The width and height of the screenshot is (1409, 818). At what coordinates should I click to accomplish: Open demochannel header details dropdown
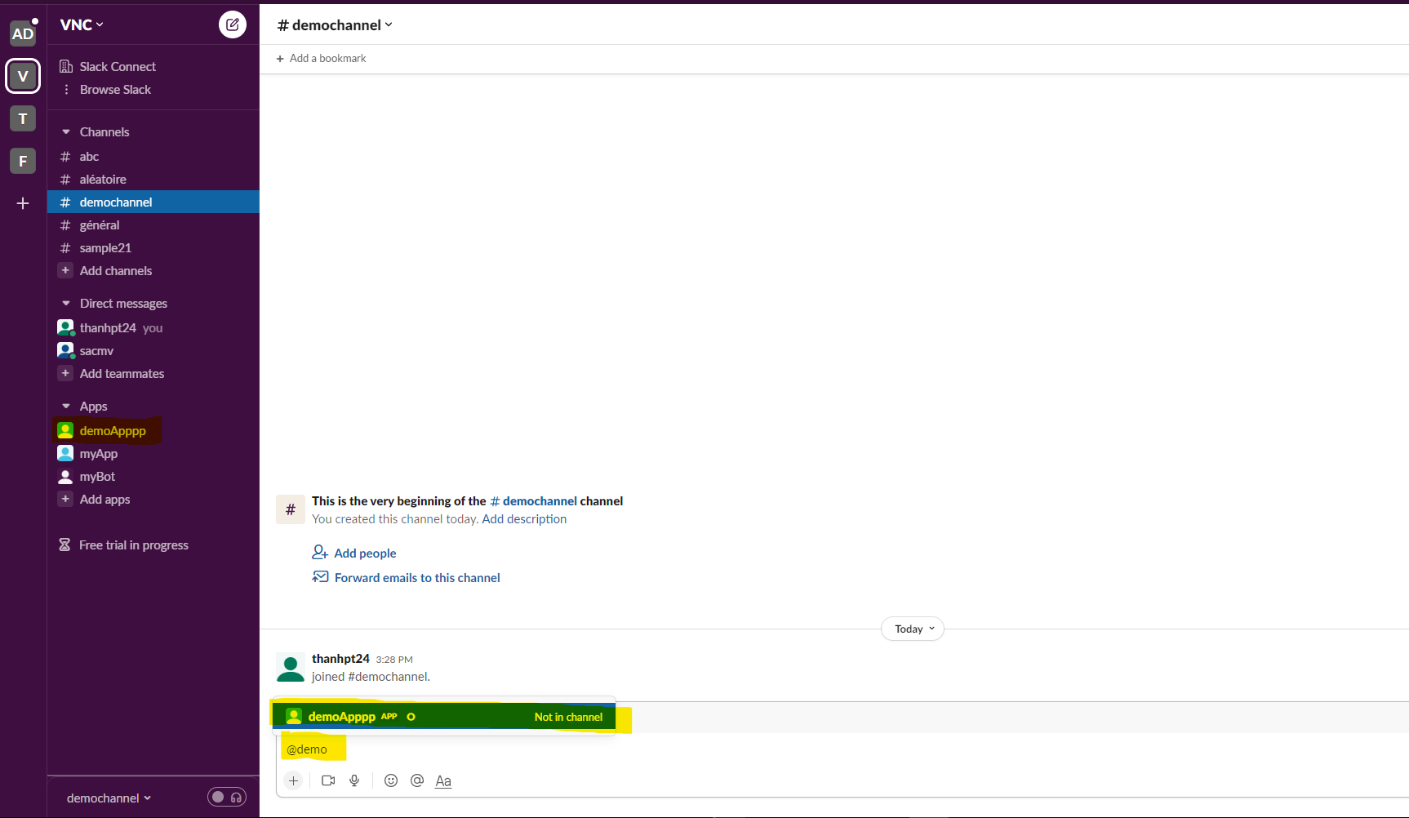(335, 24)
